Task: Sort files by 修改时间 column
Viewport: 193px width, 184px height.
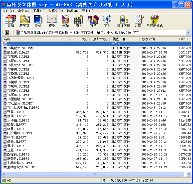Action: 148,39
